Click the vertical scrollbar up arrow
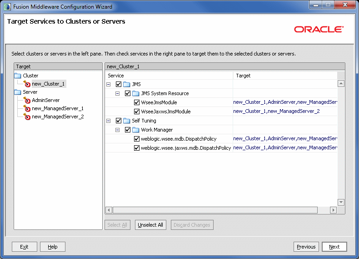This screenshot has width=359, height=259. (x=341, y=83)
